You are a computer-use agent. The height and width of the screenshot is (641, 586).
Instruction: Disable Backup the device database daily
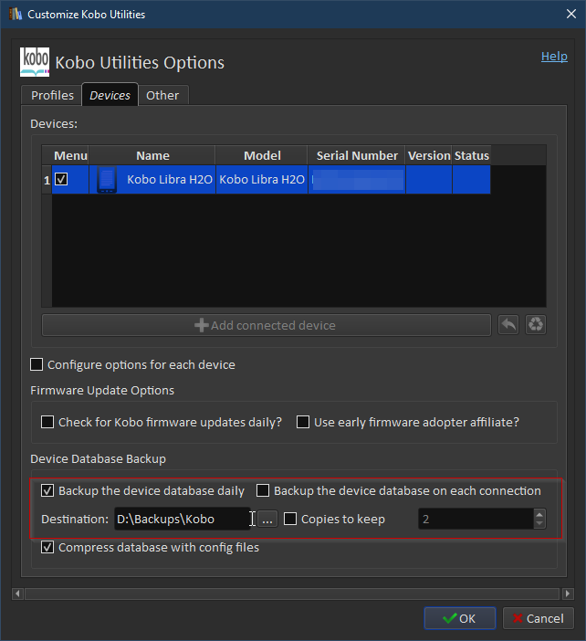48,491
